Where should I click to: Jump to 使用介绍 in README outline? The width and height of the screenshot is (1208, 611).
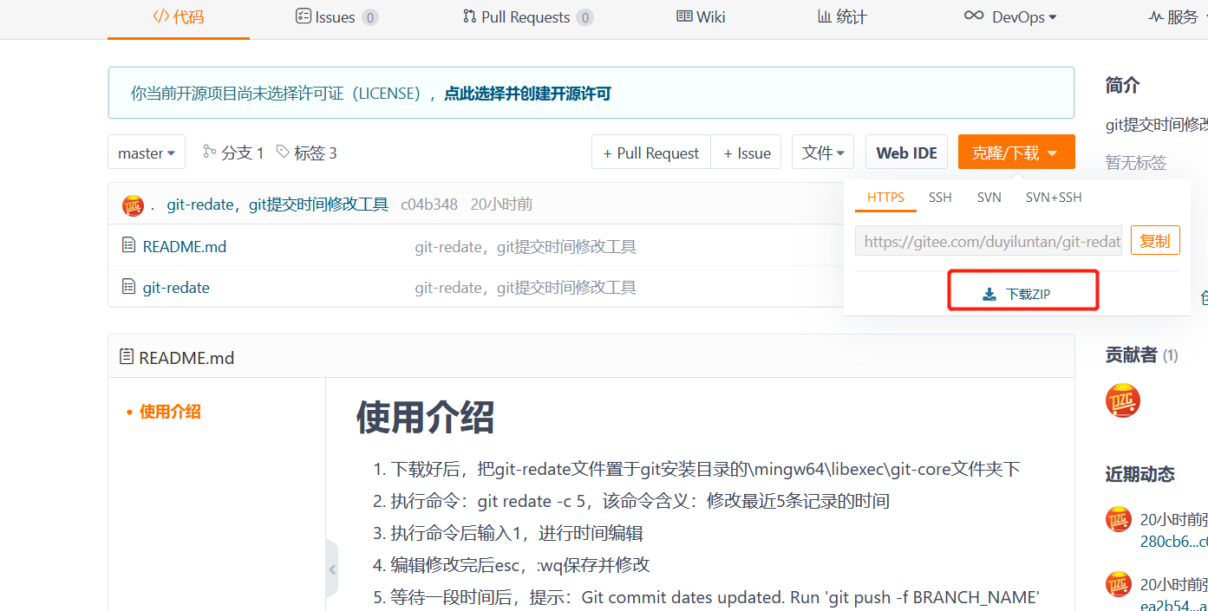170,412
